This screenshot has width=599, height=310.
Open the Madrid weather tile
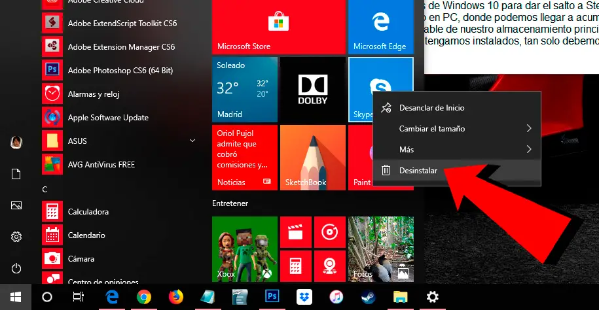tap(245, 90)
